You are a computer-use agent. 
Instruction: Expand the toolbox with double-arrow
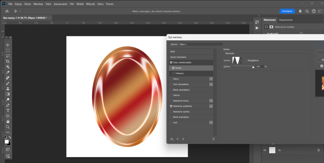[x=6, y=37]
